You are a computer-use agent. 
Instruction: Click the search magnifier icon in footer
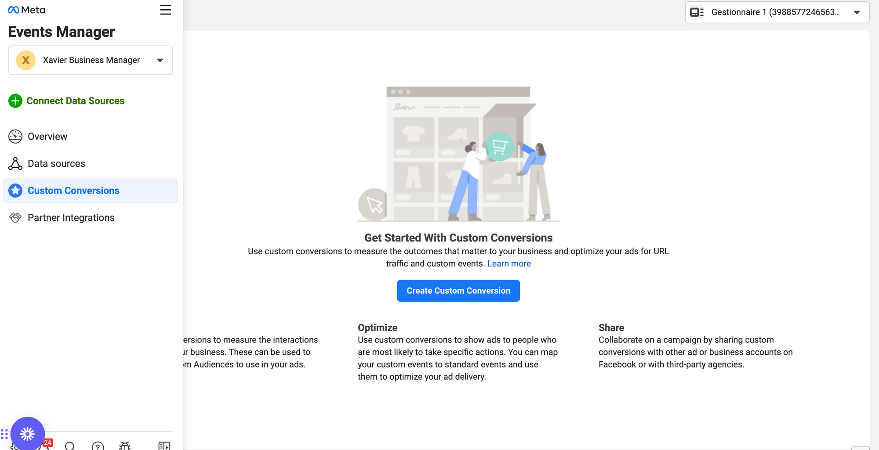tap(69, 446)
